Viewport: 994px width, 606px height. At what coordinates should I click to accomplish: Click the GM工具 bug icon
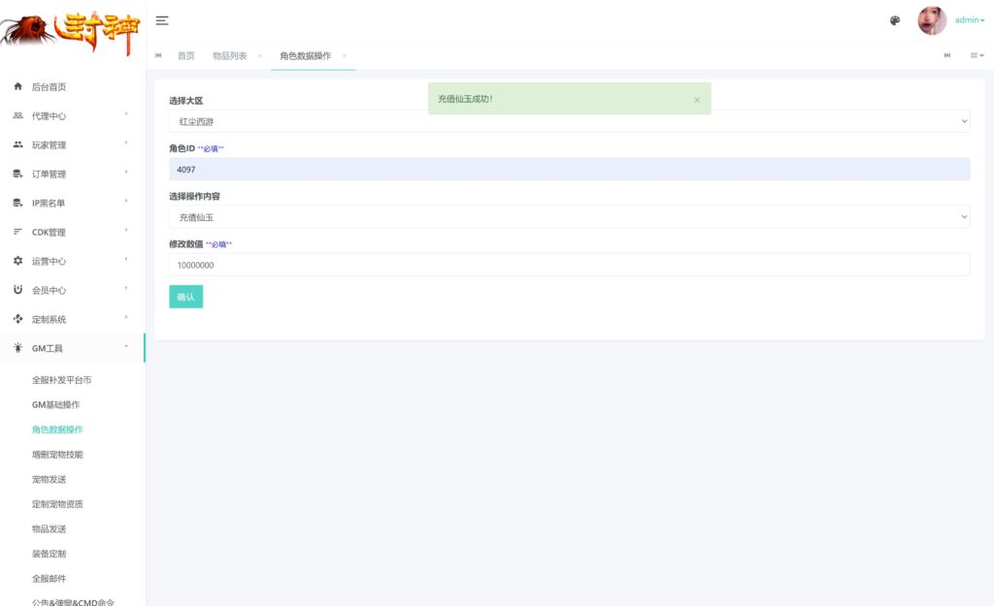(x=17, y=348)
